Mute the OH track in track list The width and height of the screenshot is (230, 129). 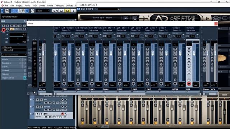(x=37, y=100)
